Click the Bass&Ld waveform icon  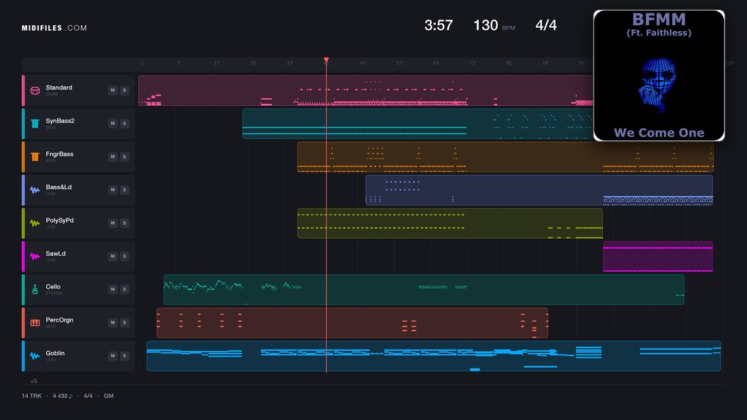click(35, 190)
